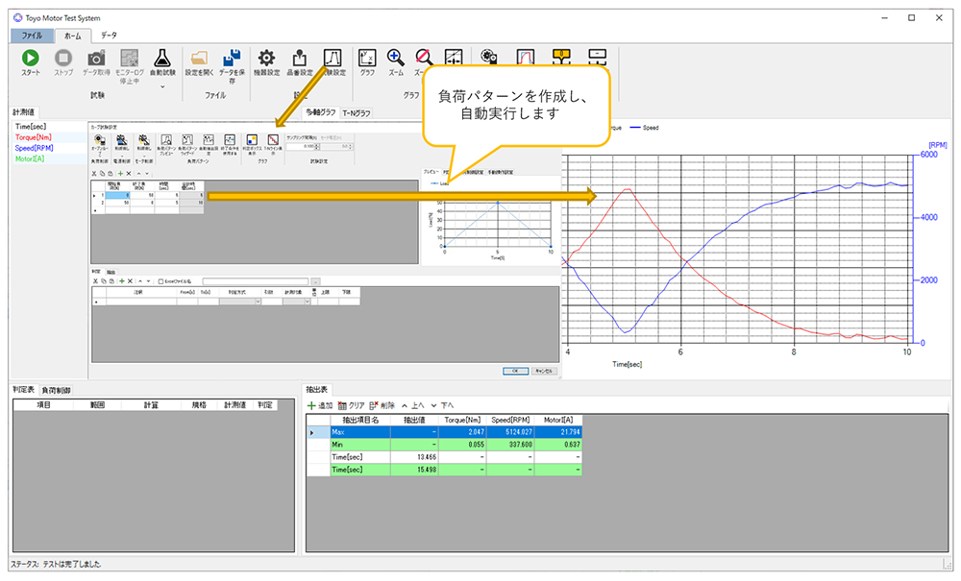Viewport: 961px width, 581px height.
Task: Switch to the データ ribbon tab
Action: point(110,36)
